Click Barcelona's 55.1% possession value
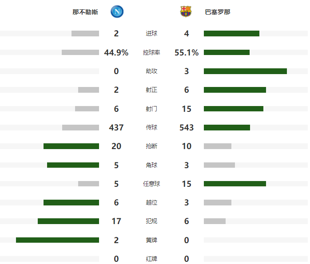This screenshot has width=310, height=264. tap(187, 52)
